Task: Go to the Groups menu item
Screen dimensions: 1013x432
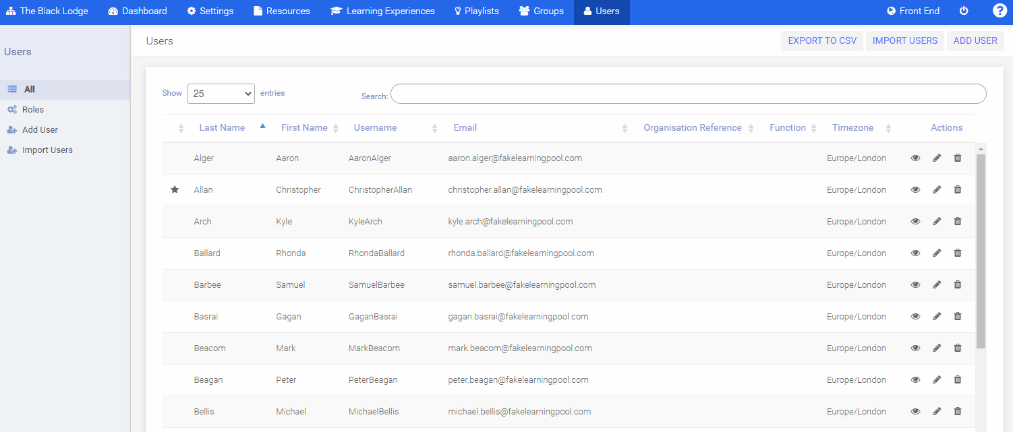Action: 541,11
